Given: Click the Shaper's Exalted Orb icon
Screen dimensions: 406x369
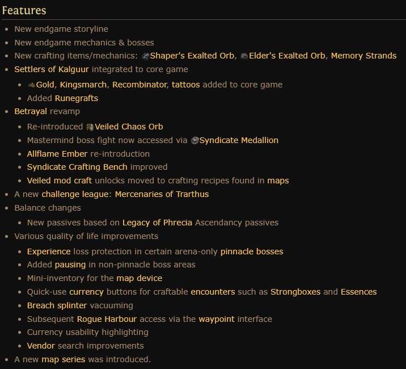Looking at the screenshot, I should point(145,56).
